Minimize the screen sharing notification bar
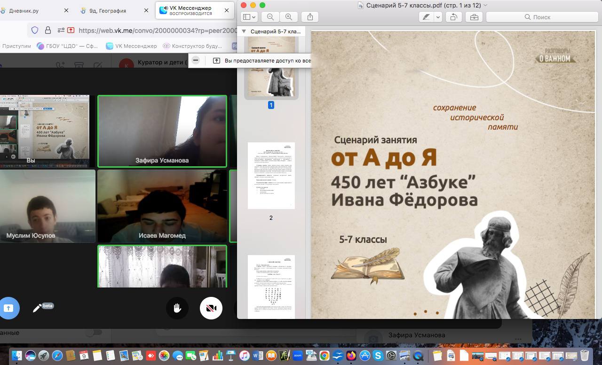Viewport: 602px width, 365px height. tap(196, 61)
